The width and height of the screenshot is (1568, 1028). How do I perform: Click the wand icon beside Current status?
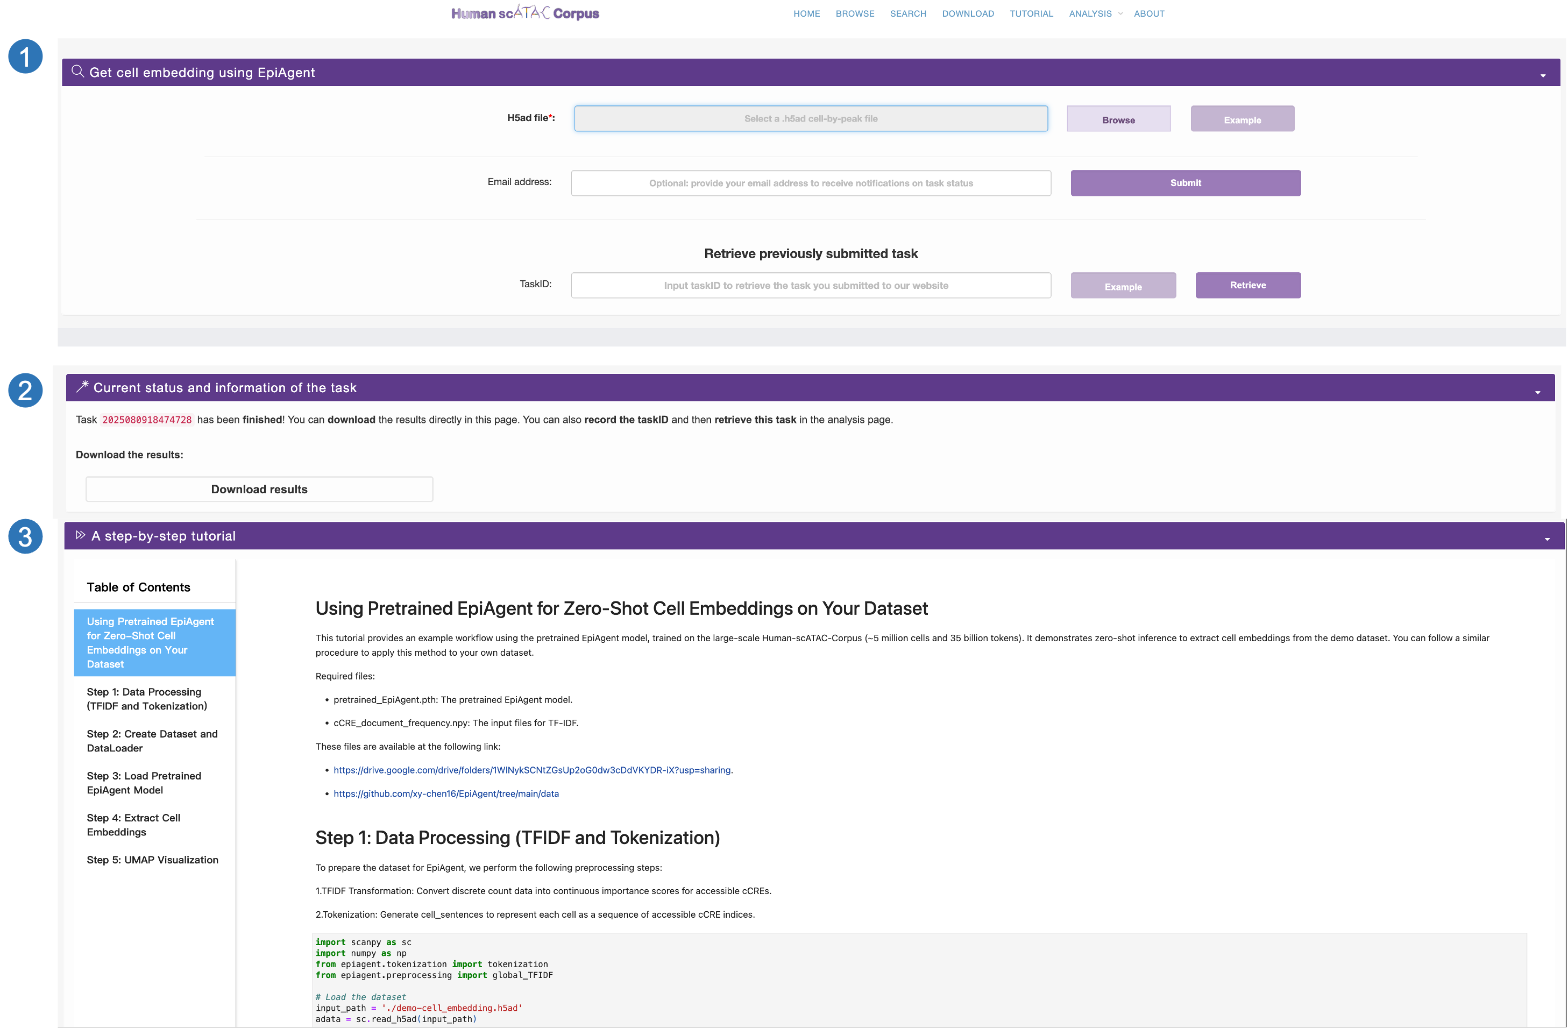coord(82,387)
